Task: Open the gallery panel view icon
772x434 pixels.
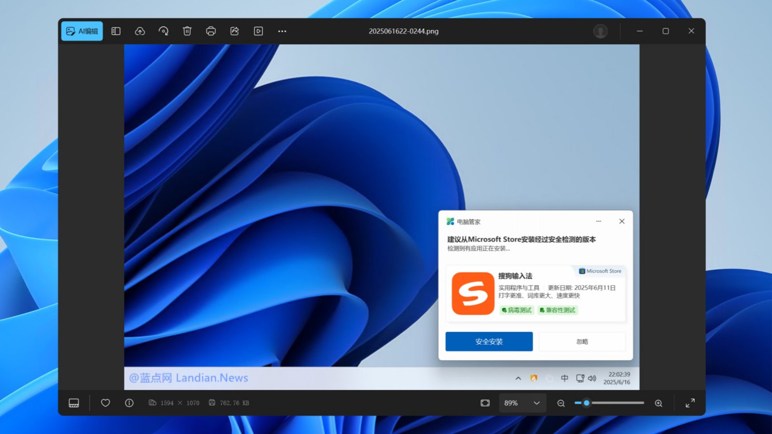Action: click(116, 31)
